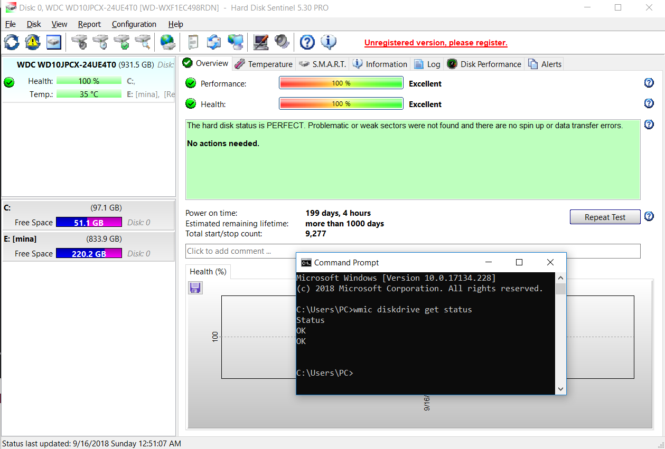Image resolution: width=665 pixels, height=449 pixels.
Task: Click the C: free space 51.1 GB bar
Action: [x=89, y=223]
